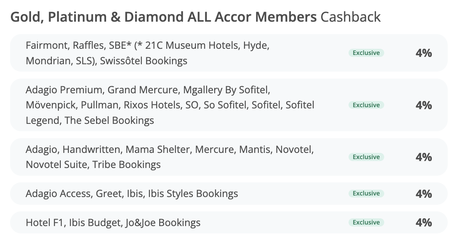Click Exclusive badge for Fairmont, Raffles row
The width and height of the screenshot is (457, 240).
pos(366,53)
